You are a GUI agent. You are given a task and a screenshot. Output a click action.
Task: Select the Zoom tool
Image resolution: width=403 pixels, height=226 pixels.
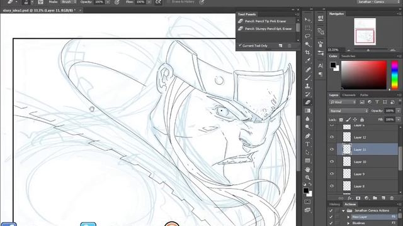click(x=307, y=178)
